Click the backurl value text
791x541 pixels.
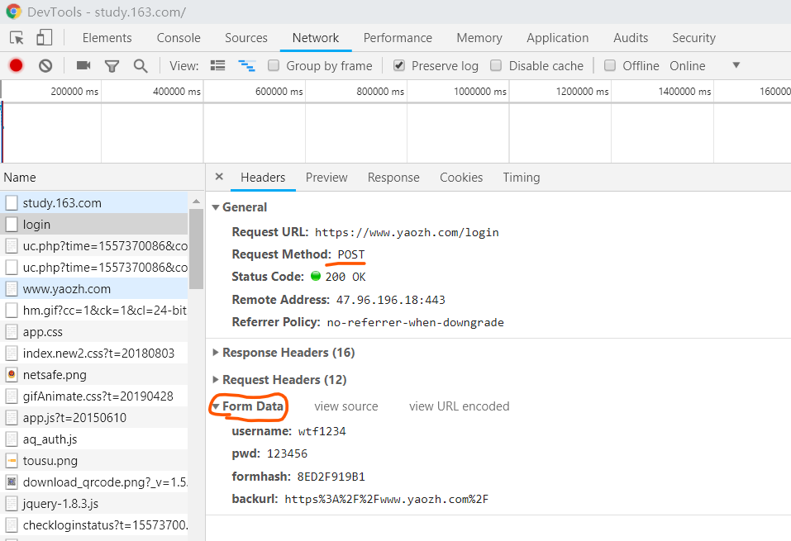pos(387,499)
